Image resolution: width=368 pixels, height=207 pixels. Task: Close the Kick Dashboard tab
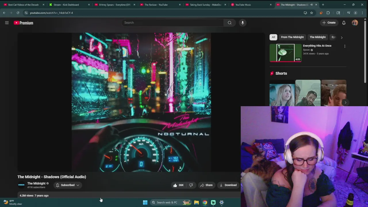click(89, 5)
